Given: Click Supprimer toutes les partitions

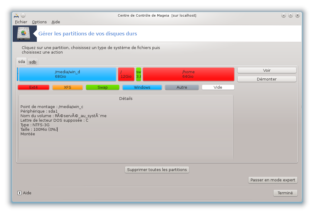Looking at the screenshot, I should 157,170.
